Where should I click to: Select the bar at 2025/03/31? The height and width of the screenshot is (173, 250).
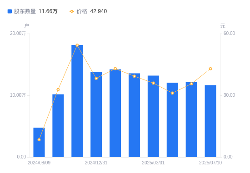(x=153, y=116)
